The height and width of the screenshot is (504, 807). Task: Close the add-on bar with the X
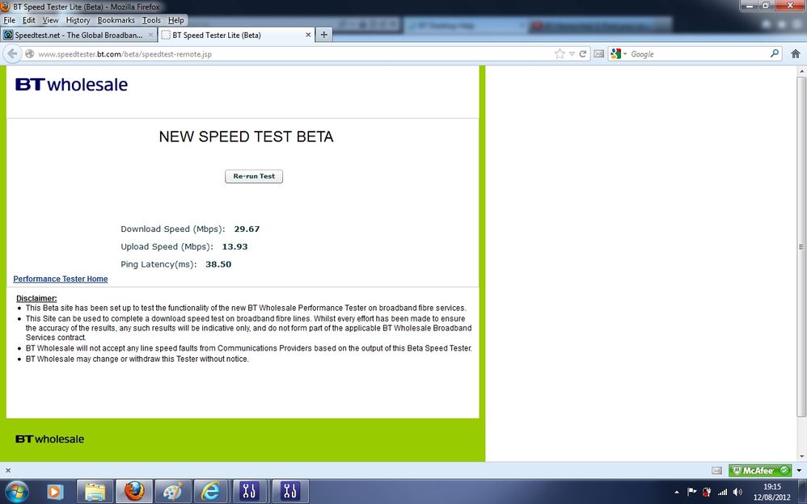coord(8,470)
